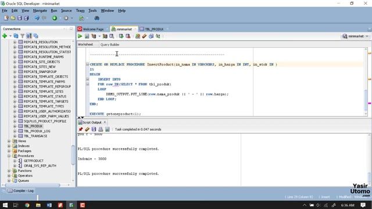Open the Back navigation dropdown arrow

(x=60, y=18)
